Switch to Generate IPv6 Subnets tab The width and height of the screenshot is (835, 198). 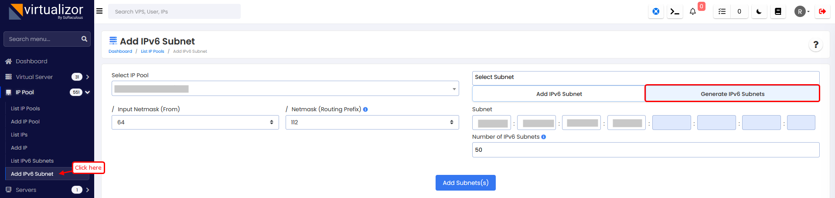click(x=732, y=94)
